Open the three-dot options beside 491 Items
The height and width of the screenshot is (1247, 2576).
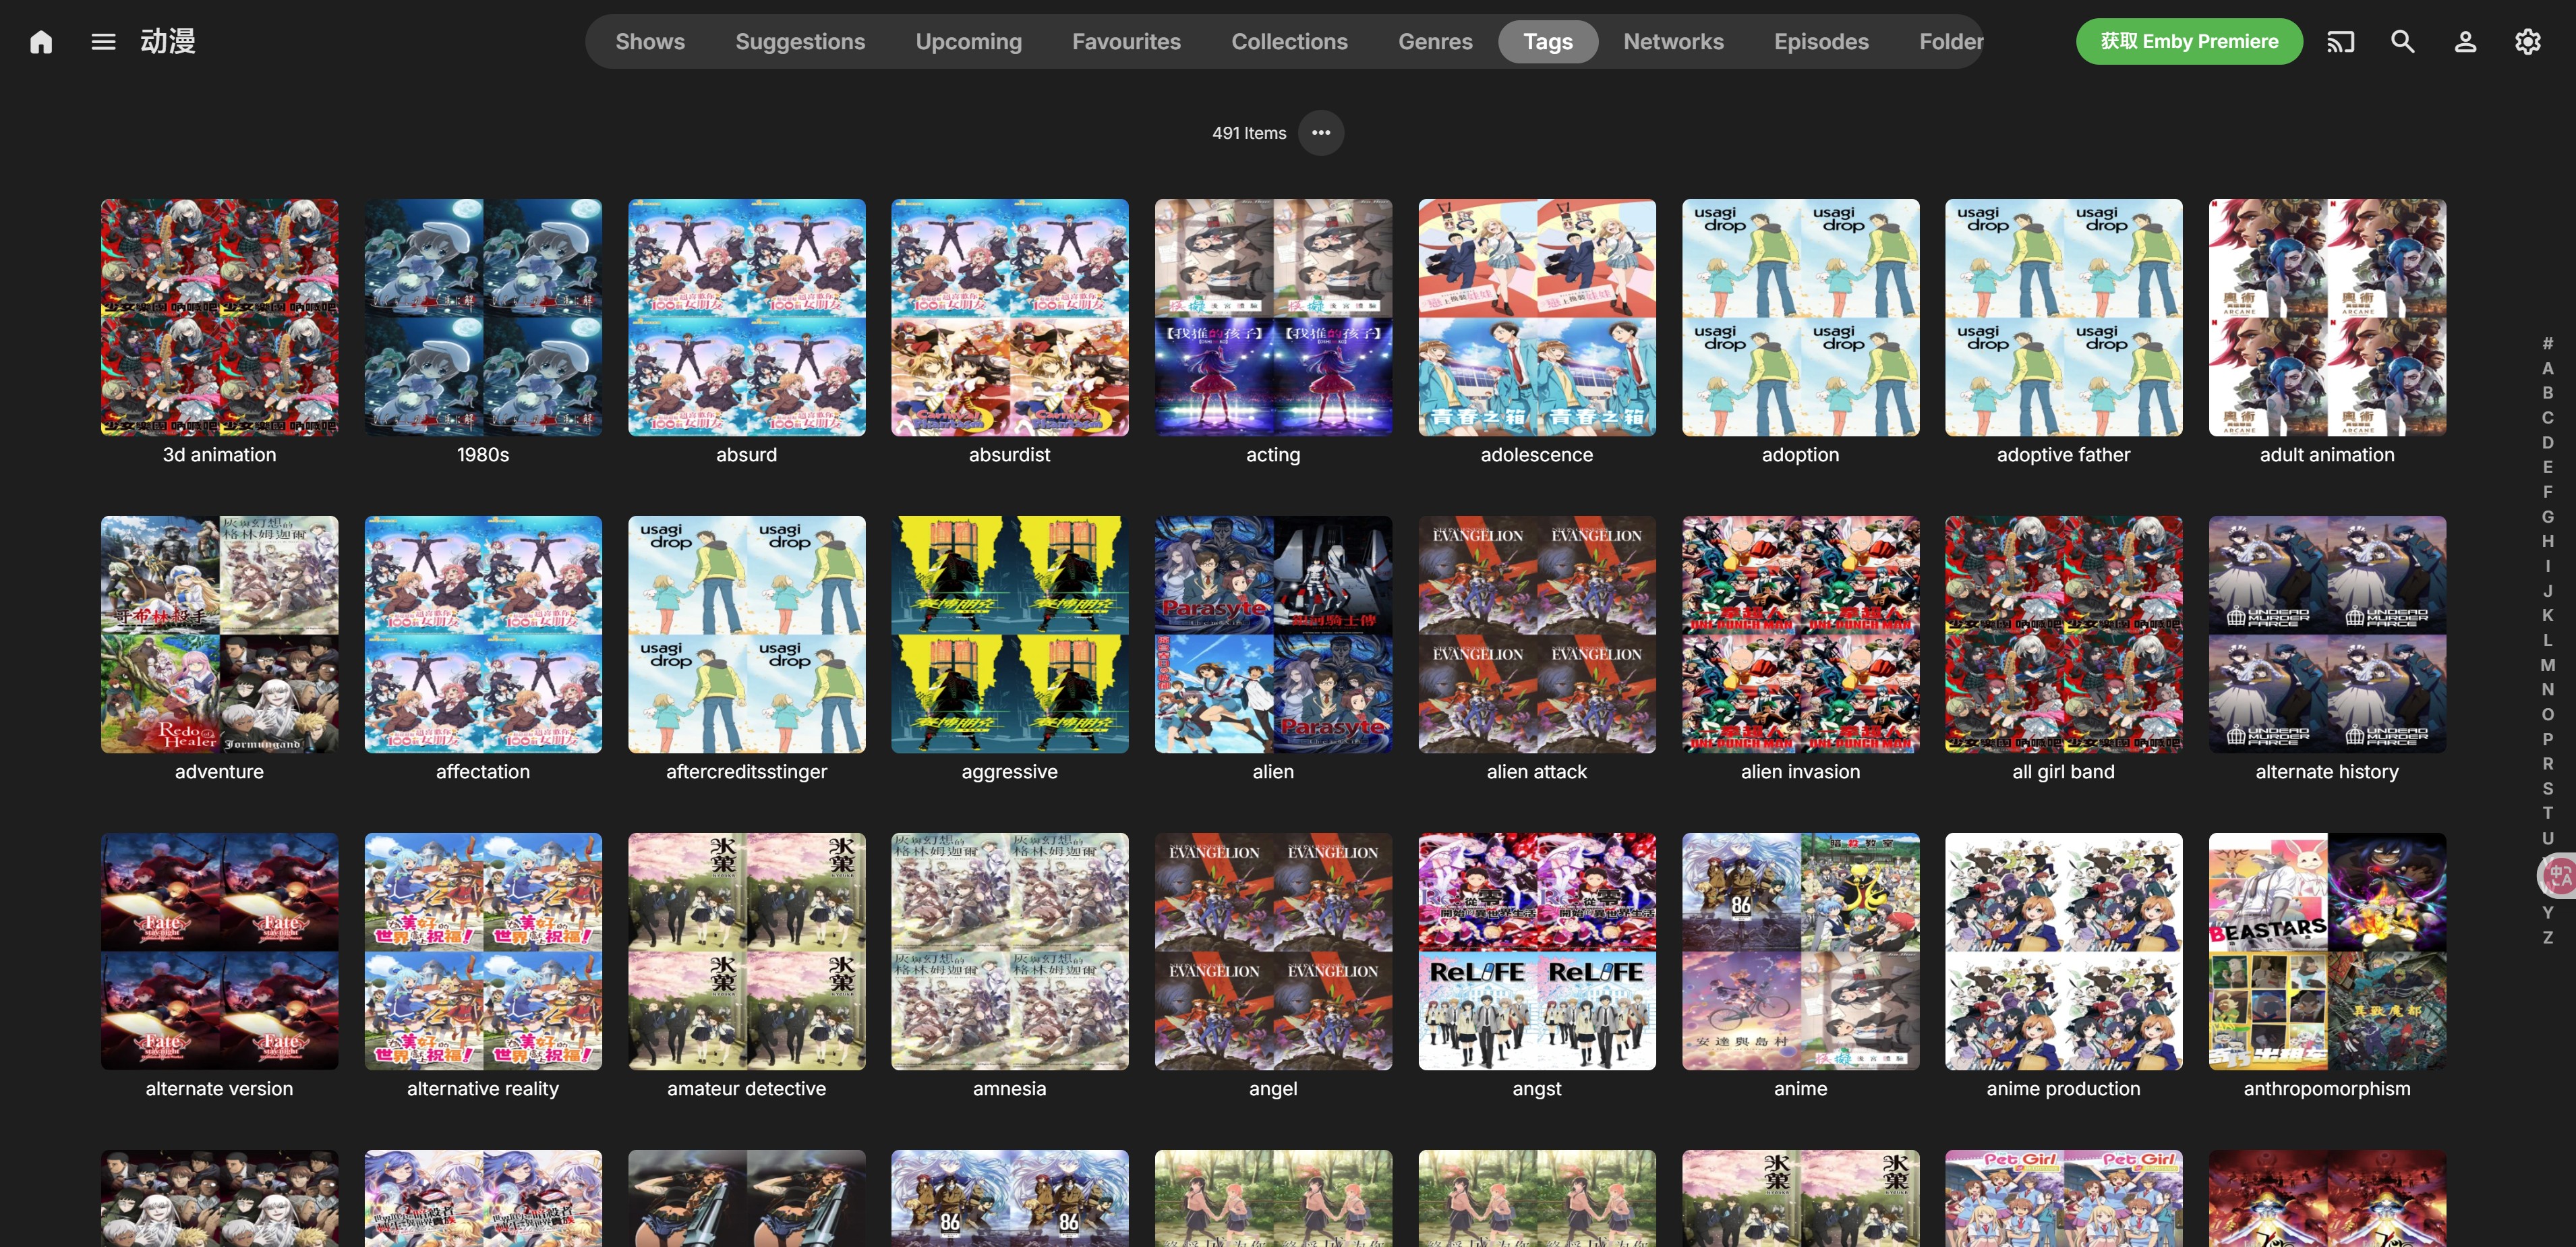(x=1321, y=133)
